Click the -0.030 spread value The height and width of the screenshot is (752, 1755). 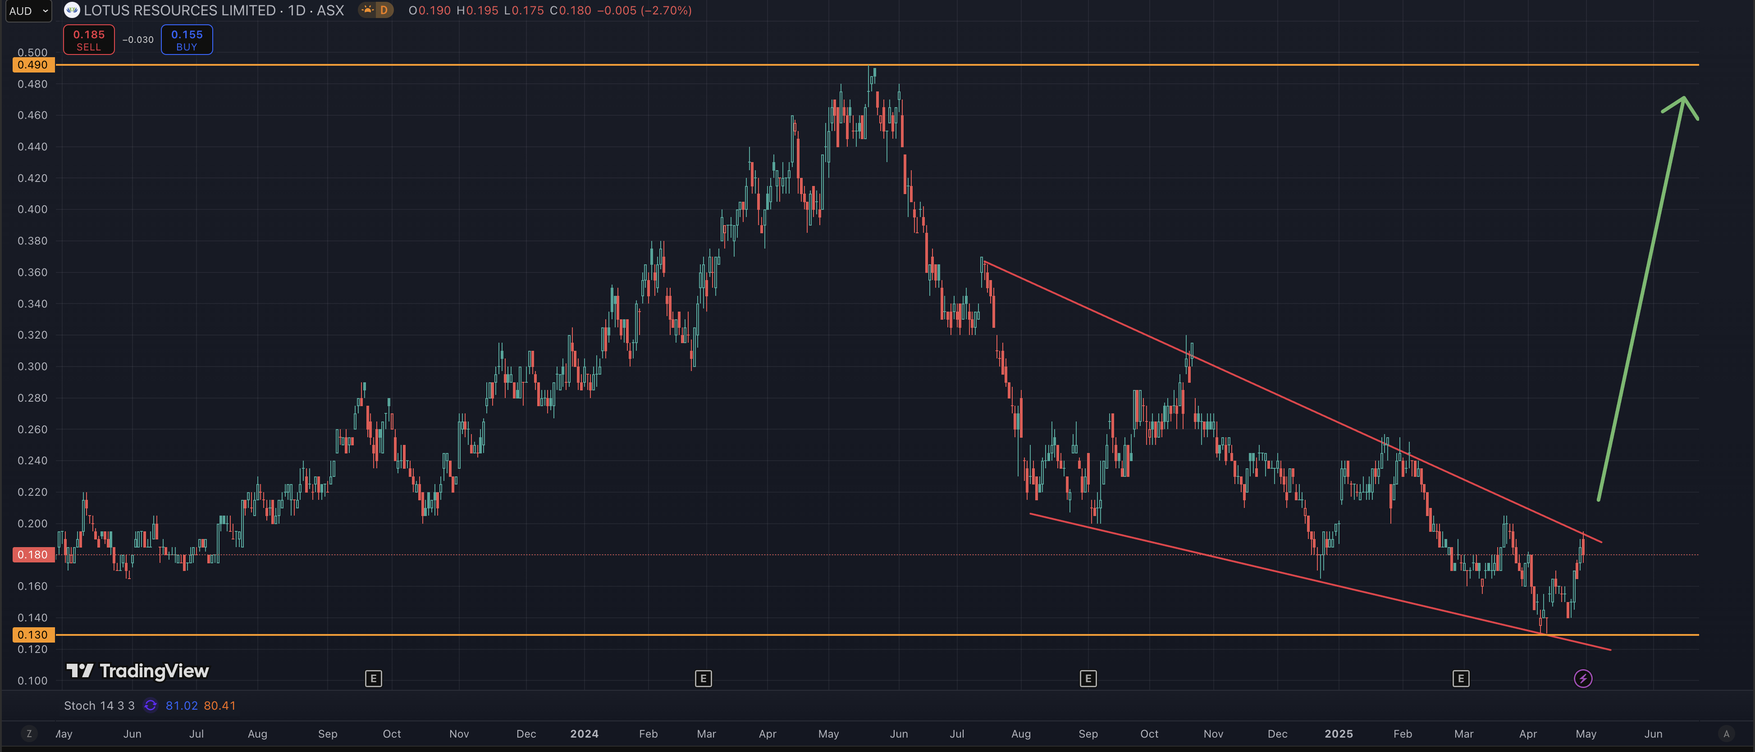(138, 40)
